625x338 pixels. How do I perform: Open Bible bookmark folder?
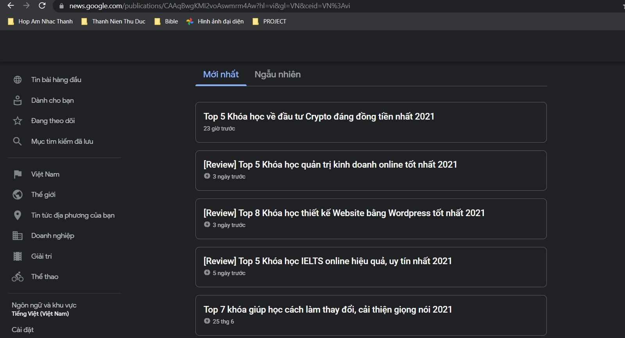click(166, 21)
